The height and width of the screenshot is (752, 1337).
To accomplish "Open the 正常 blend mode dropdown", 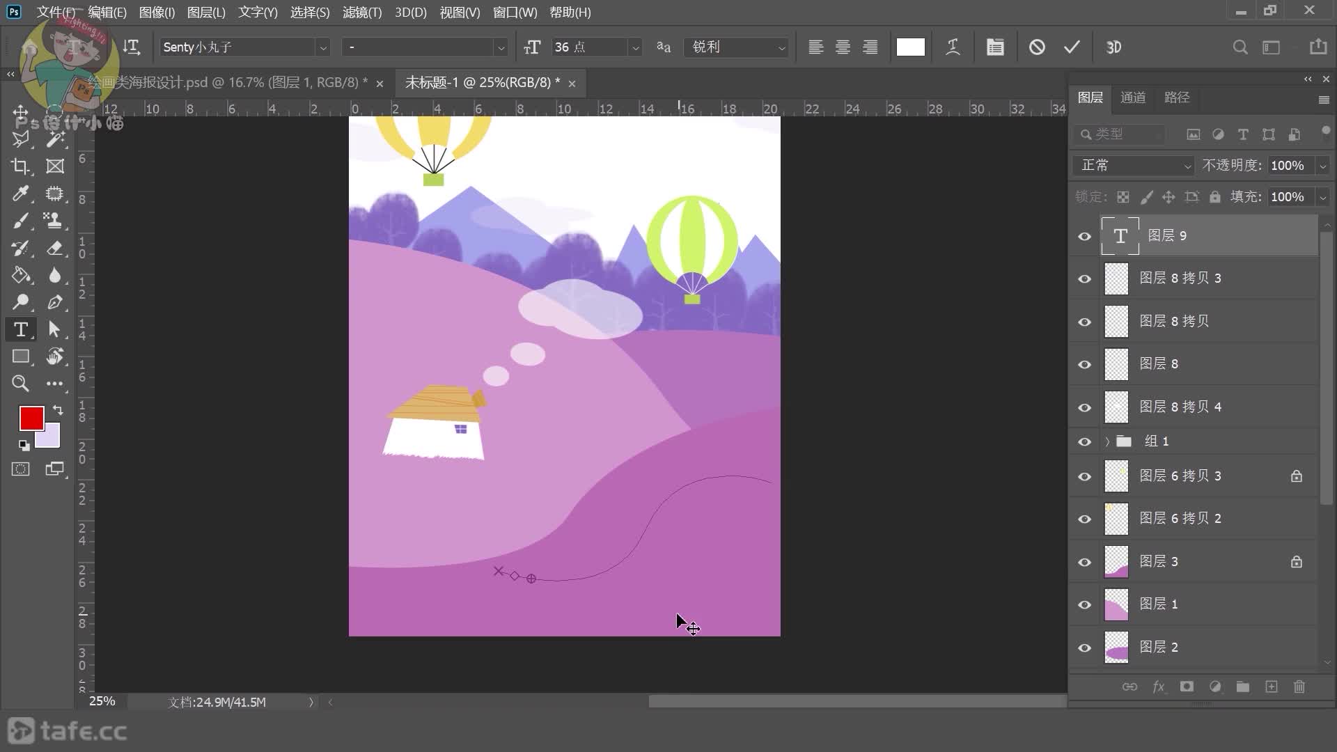I will [1134, 166].
